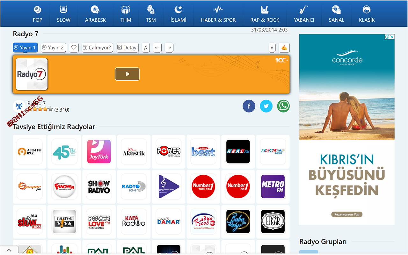
Task: Click the writing hand comment icon
Action: [x=284, y=47]
